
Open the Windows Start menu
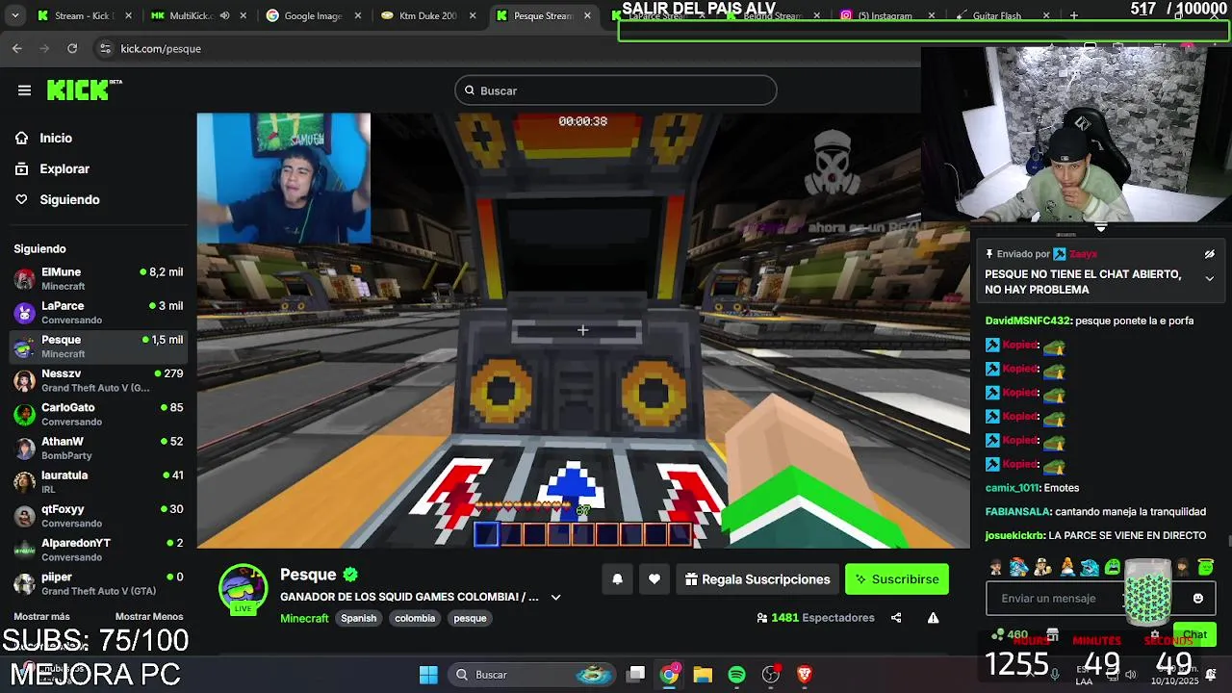429,675
